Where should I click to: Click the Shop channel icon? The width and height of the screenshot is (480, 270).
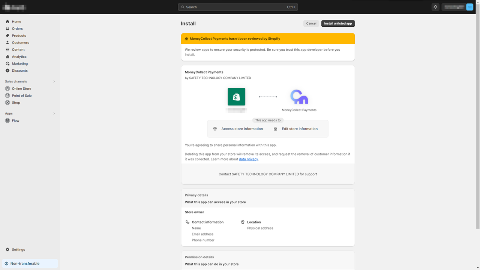[x=7, y=102]
